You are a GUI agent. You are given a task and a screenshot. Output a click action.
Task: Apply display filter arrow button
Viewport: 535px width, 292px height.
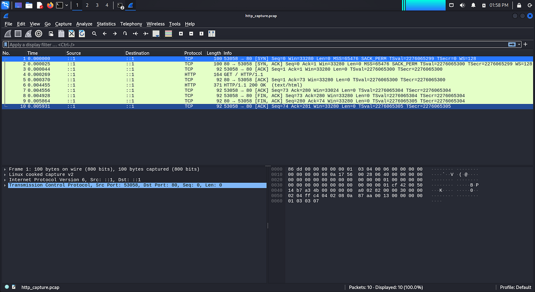(x=512, y=45)
